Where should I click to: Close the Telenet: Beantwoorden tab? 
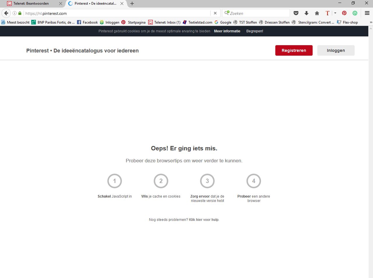click(61, 3)
